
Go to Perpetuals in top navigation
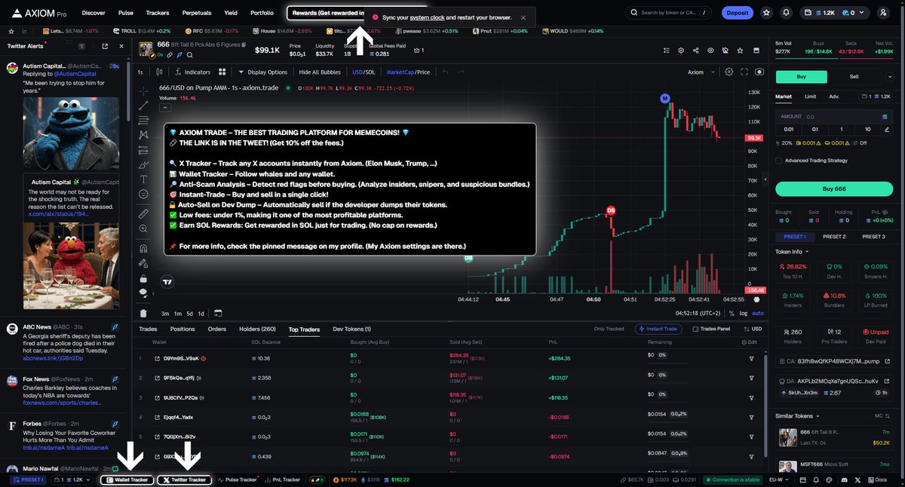tap(196, 13)
